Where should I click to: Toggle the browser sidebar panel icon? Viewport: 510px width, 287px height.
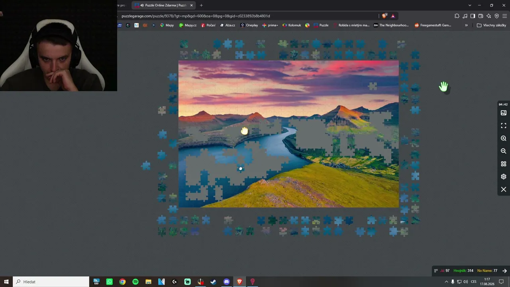[473, 16]
